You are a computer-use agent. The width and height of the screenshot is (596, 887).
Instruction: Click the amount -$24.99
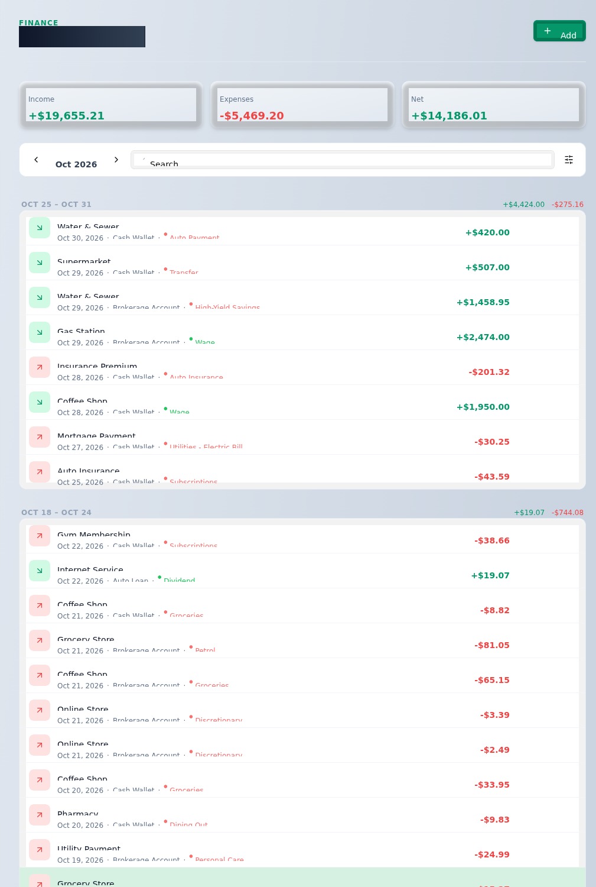(x=492, y=854)
